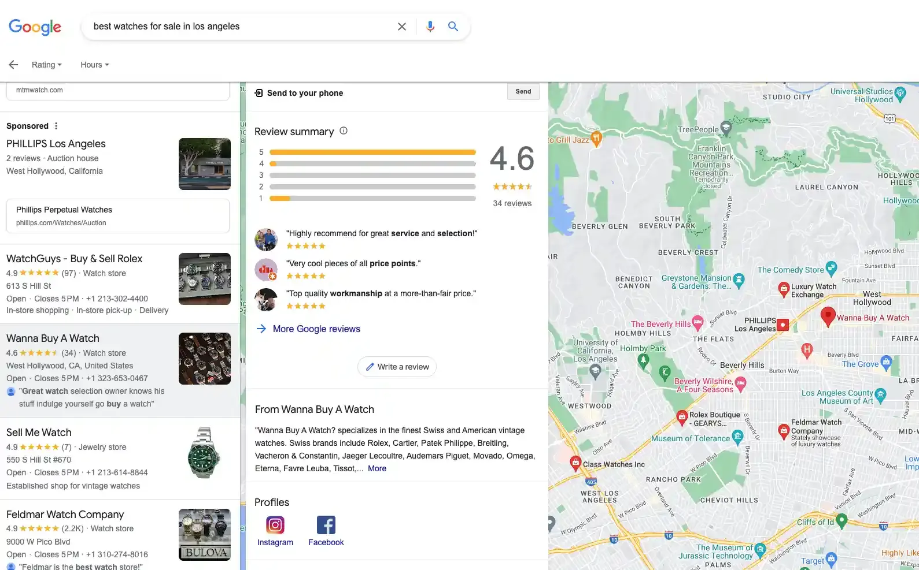Image resolution: width=919 pixels, height=570 pixels.
Task: Click the 4-star rating bar
Action: coord(372,163)
